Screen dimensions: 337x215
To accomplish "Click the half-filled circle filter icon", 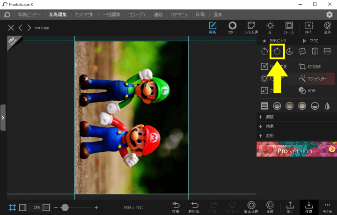I will (x=315, y=106).
